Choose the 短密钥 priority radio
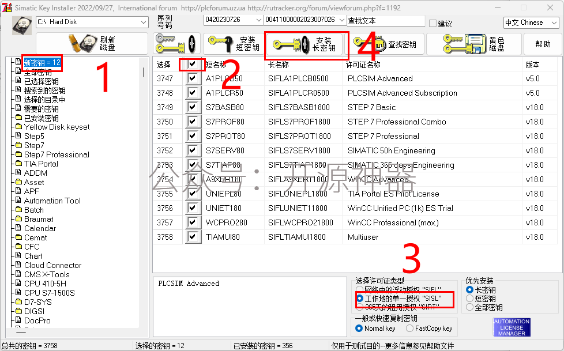The width and height of the screenshot is (564, 351). pos(469,299)
